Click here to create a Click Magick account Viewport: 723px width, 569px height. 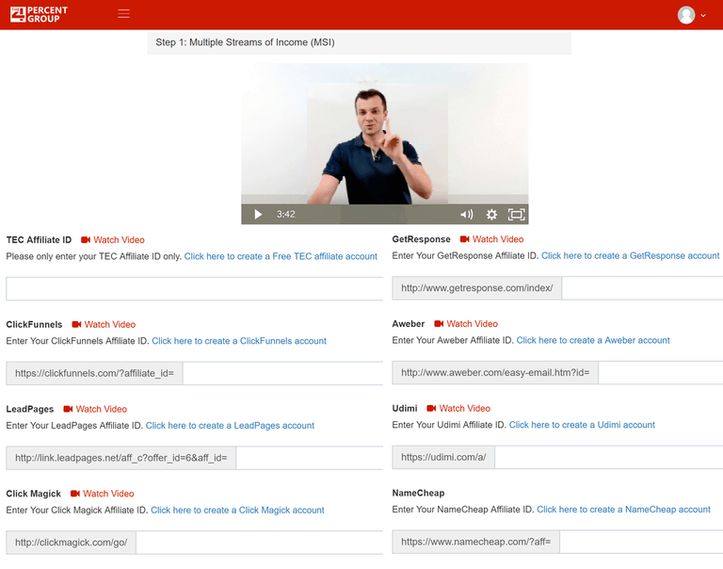[x=237, y=510]
